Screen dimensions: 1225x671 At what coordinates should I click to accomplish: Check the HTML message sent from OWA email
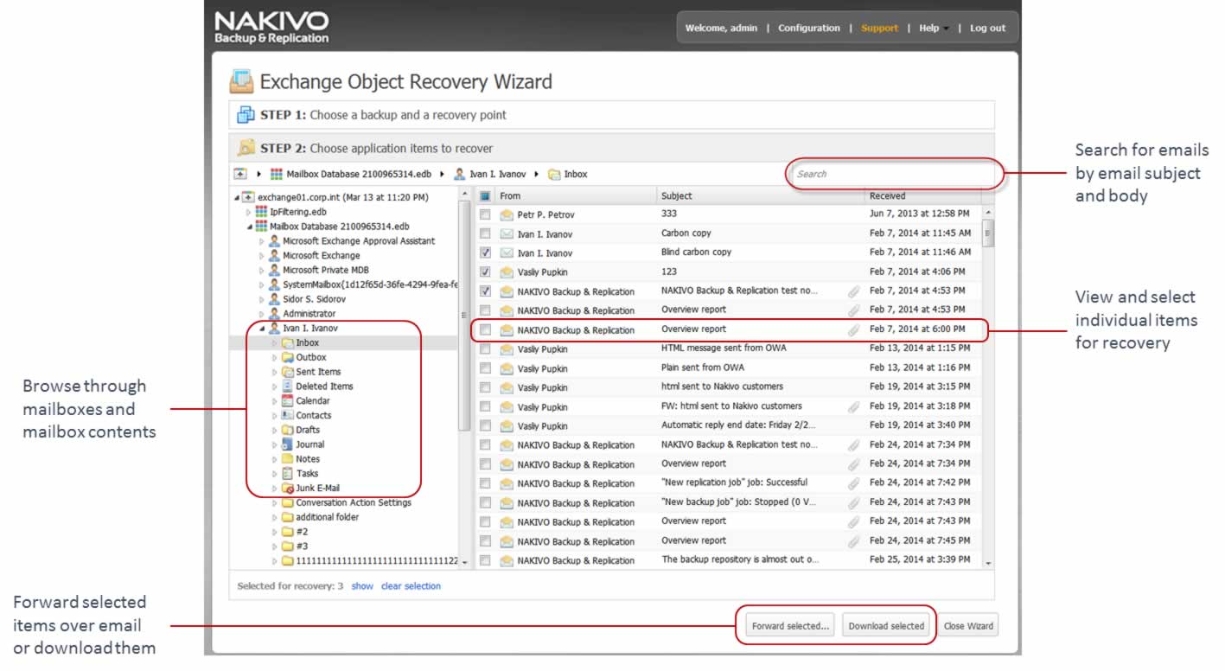(x=485, y=349)
